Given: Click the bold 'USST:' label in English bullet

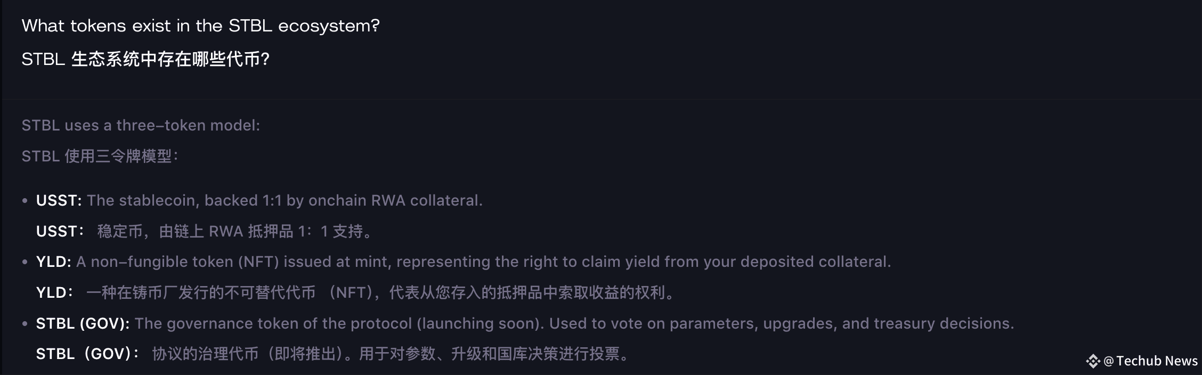Looking at the screenshot, I should [59, 200].
